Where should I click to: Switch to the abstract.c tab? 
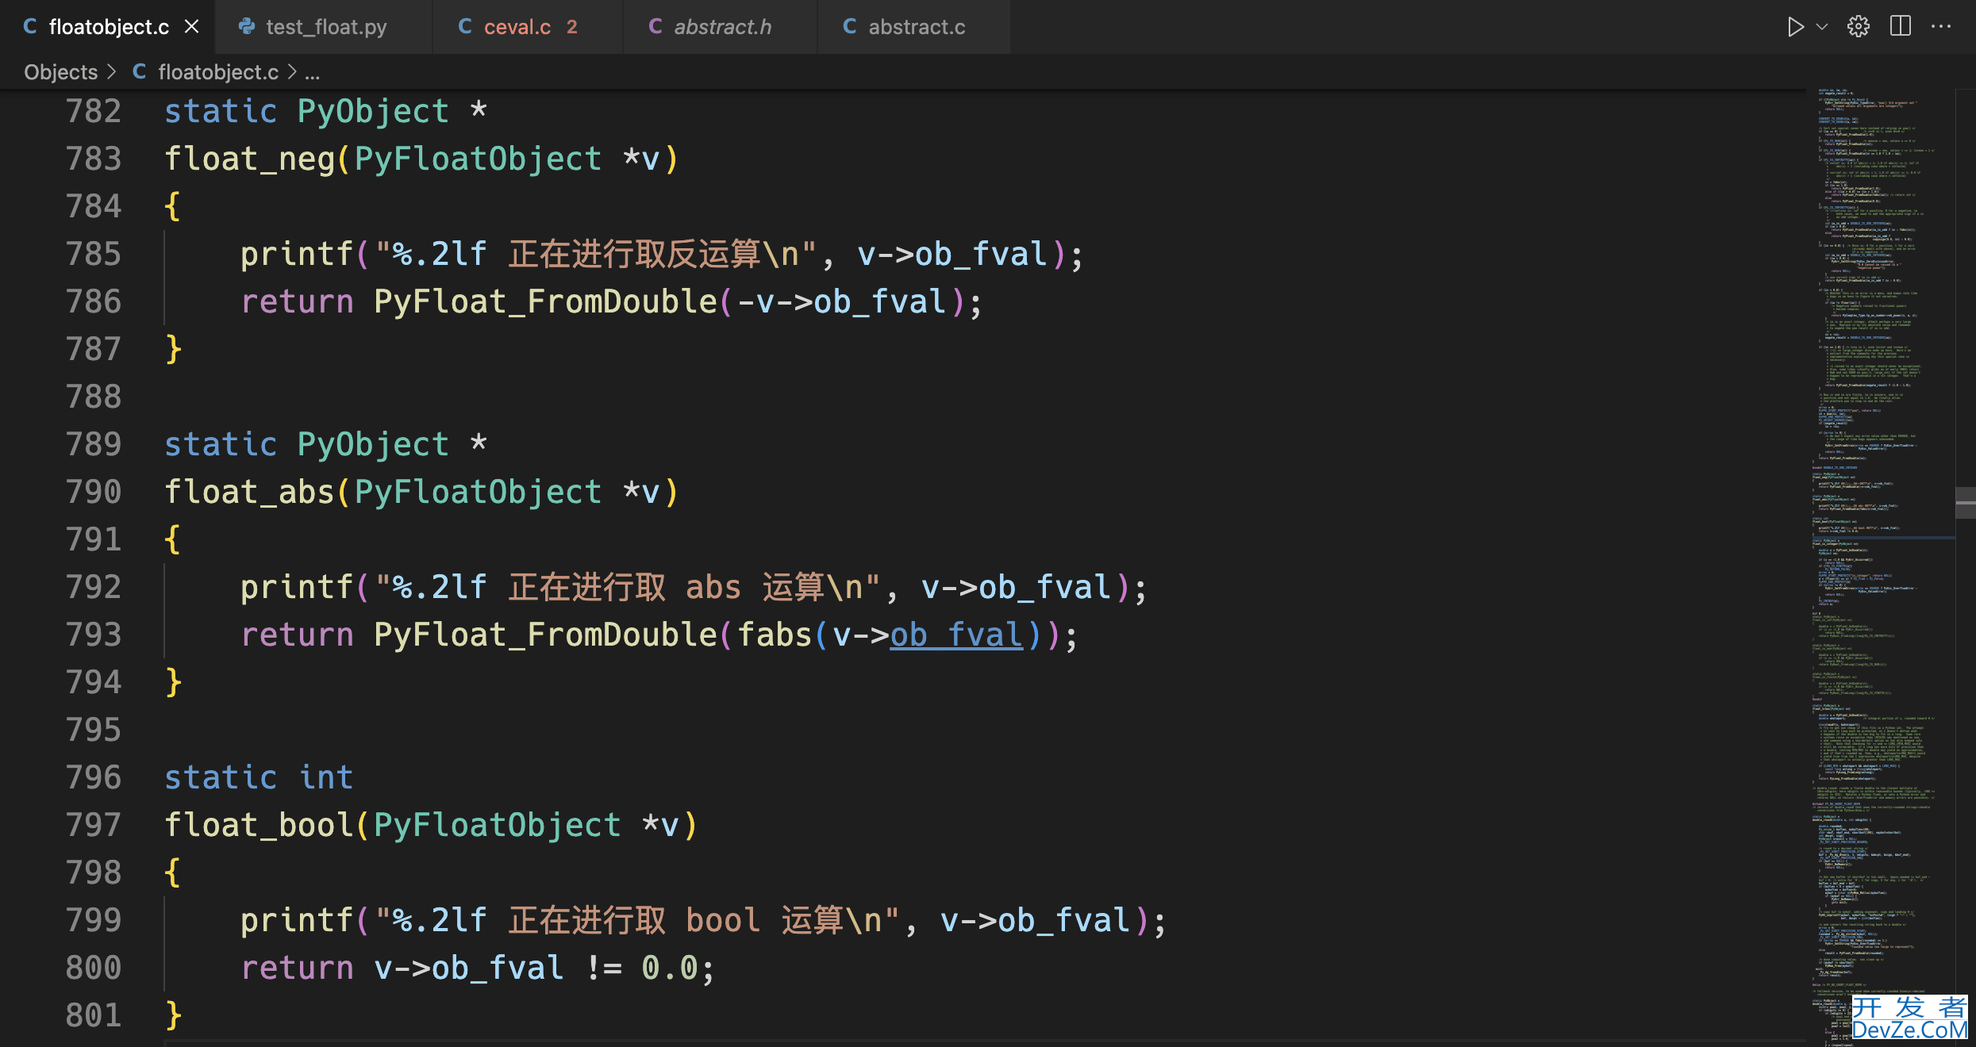pyautogui.click(x=913, y=27)
